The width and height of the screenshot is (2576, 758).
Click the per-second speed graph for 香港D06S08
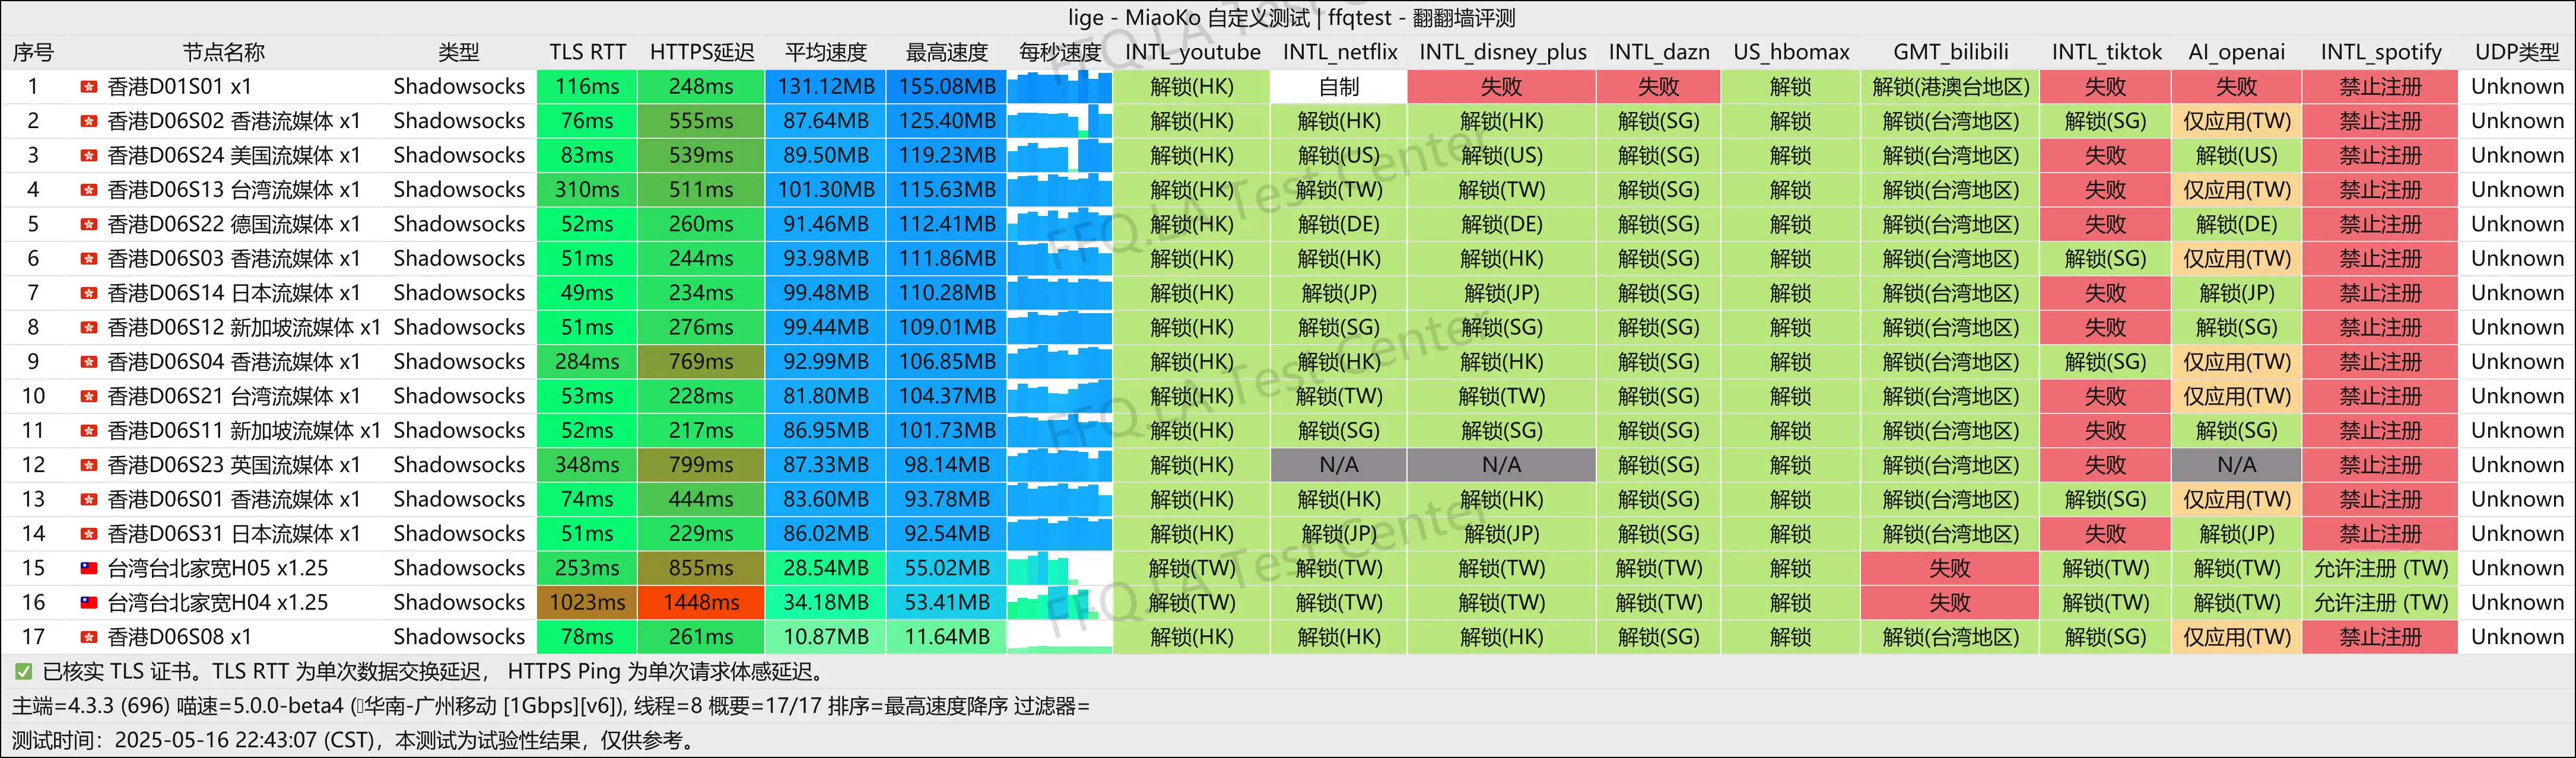coord(1060,637)
